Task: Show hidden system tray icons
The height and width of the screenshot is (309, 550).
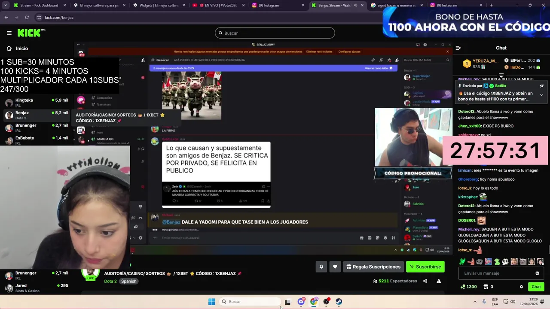Action: pyautogui.click(x=475, y=302)
